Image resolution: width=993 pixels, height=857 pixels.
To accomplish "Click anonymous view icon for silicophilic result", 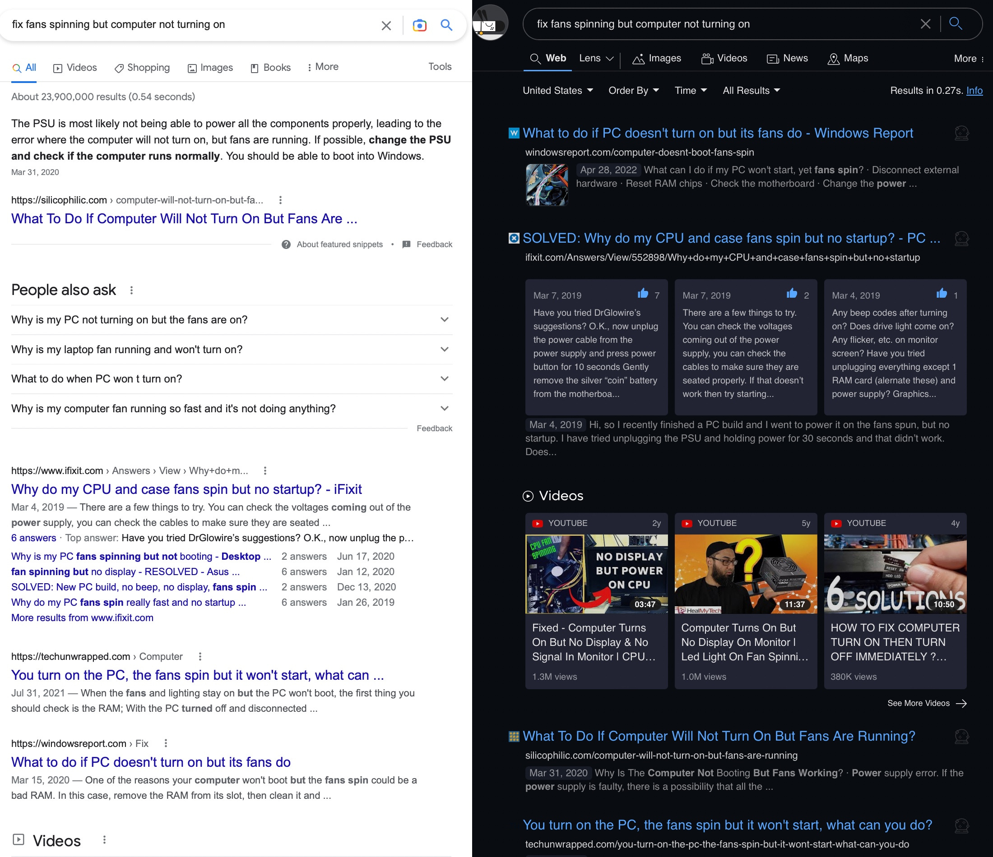I will click(961, 736).
